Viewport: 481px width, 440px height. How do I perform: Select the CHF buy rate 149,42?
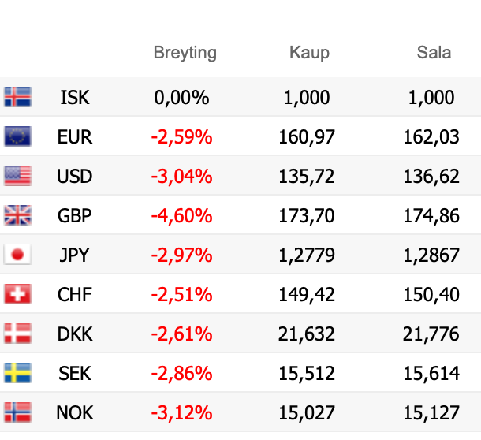click(x=307, y=295)
